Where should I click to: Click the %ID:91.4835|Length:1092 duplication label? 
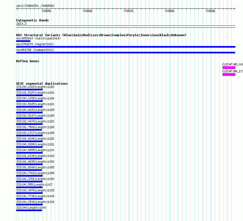(35, 162)
